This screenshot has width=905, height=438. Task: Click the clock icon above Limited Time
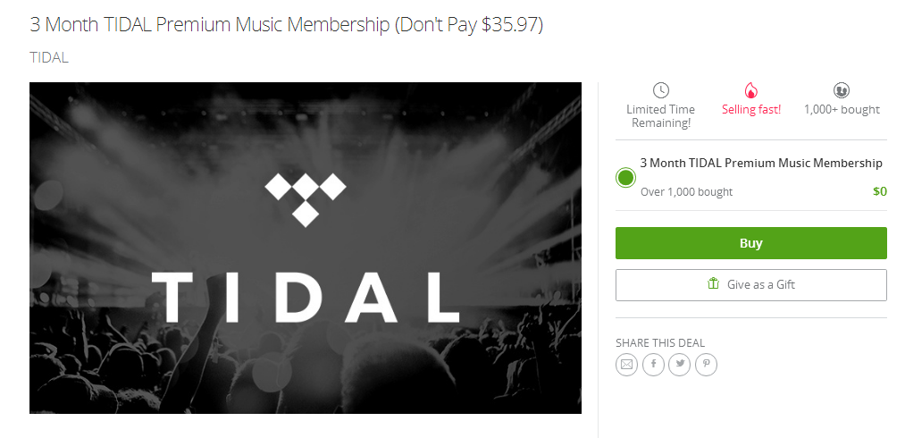(x=661, y=90)
